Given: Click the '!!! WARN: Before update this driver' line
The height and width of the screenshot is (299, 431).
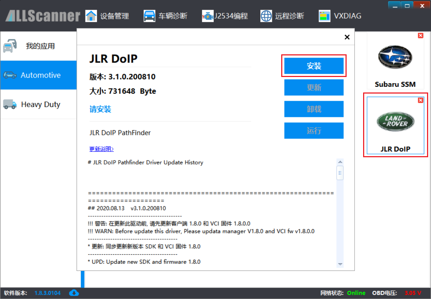Looking at the screenshot, I should pyautogui.click(x=201, y=231).
